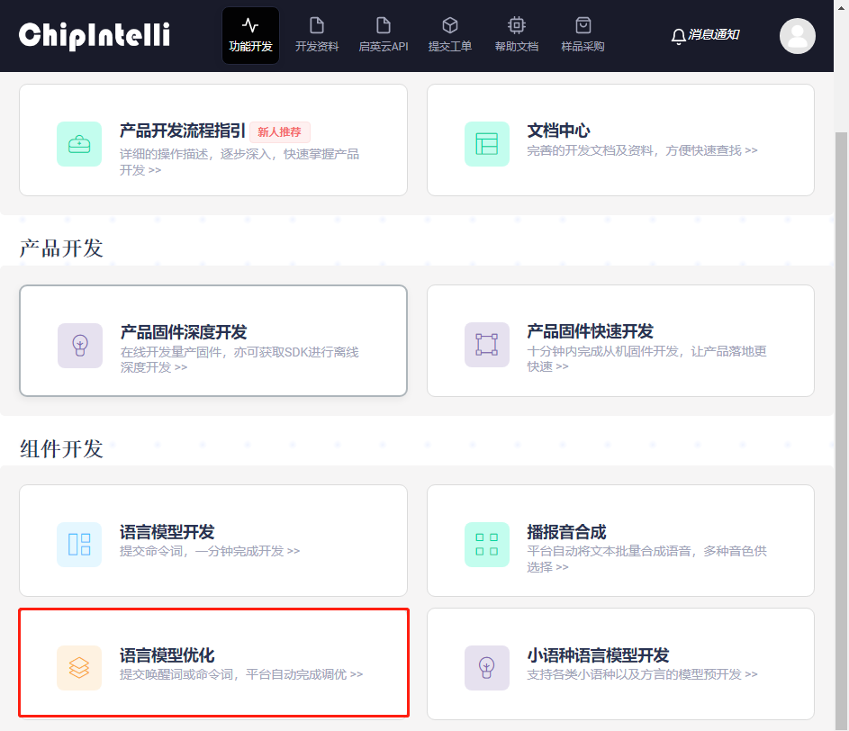
Task: Open the 提交工单 nav item
Action: (x=450, y=36)
